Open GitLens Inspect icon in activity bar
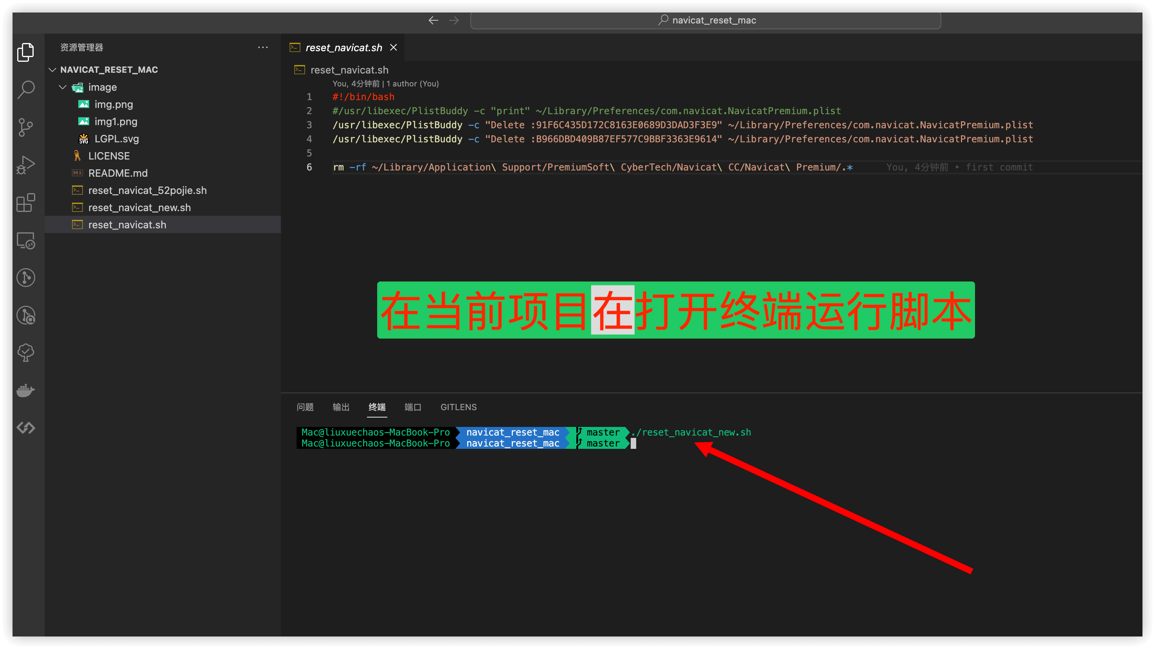 point(25,316)
